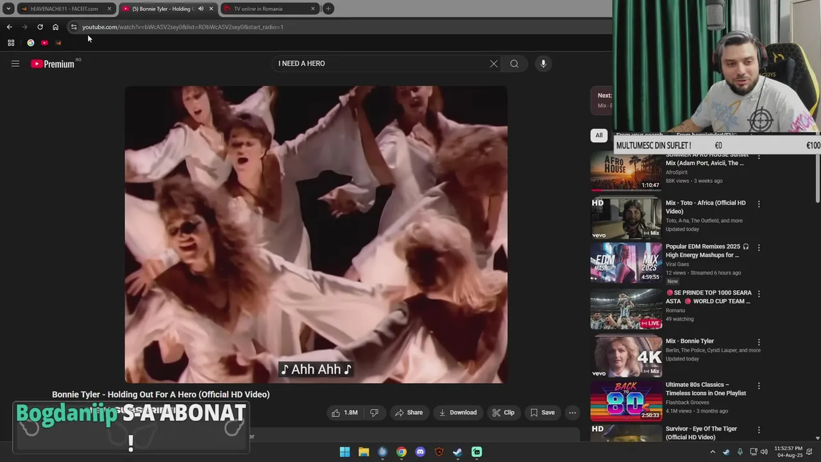The height and width of the screenshot is (462, 821).
Task: Open Steam from taskbar
Action: pos(457,452)
